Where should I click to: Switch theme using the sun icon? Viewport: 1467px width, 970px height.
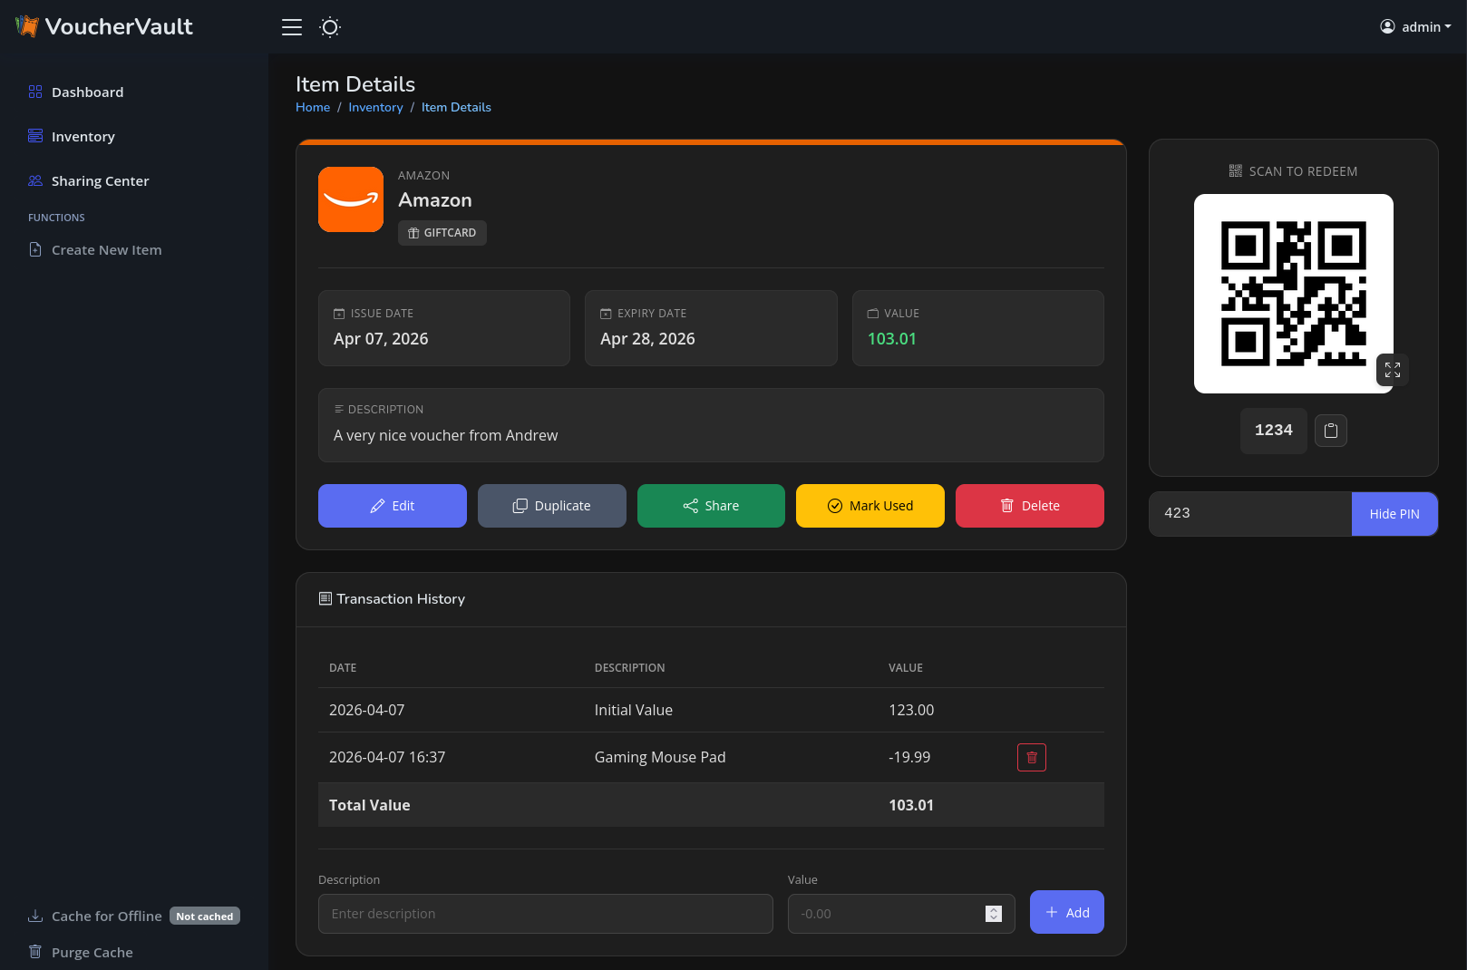[330, 27]
